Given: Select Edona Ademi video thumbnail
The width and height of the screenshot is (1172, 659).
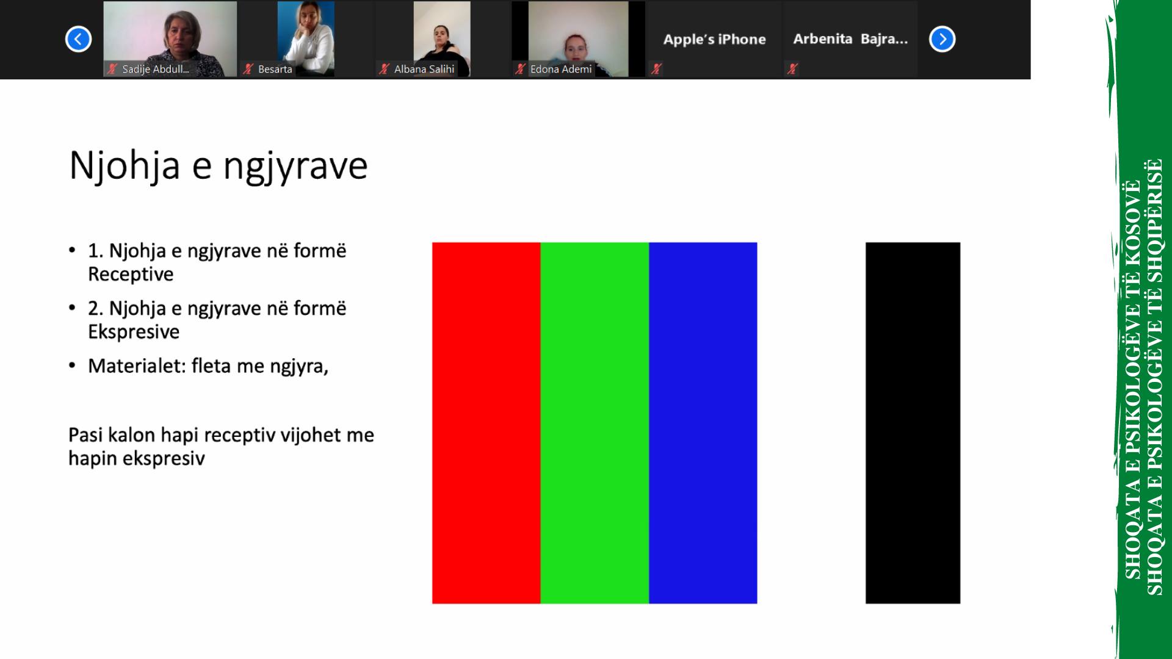Looking at the screenshot, I should click(x=578, y=39).
